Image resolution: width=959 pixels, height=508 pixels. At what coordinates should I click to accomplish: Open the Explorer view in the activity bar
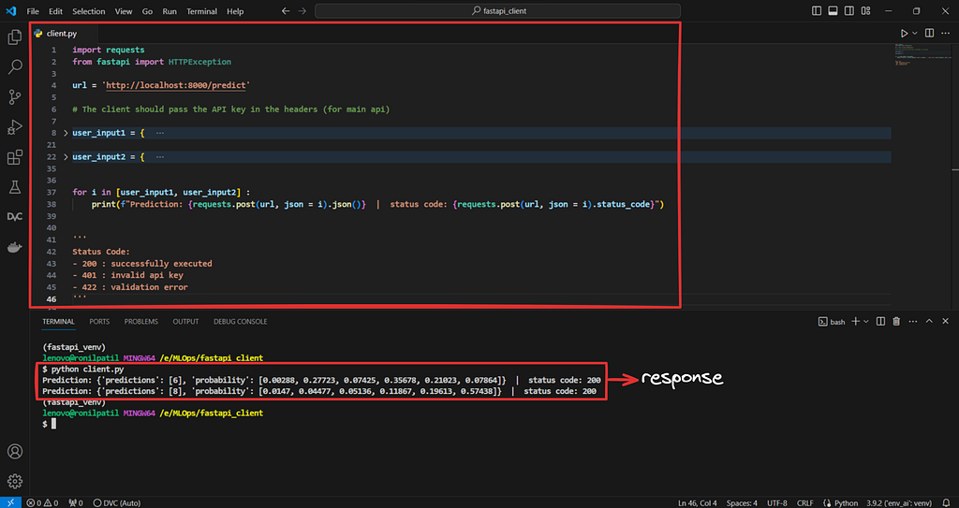(15, 37)
